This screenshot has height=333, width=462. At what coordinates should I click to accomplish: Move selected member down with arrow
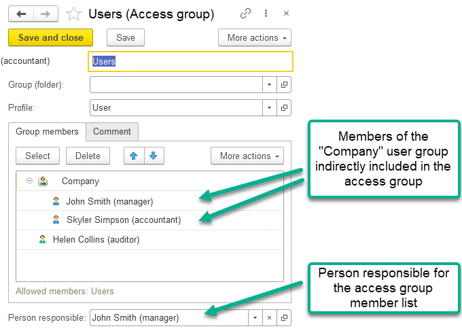tap(154, 156)
